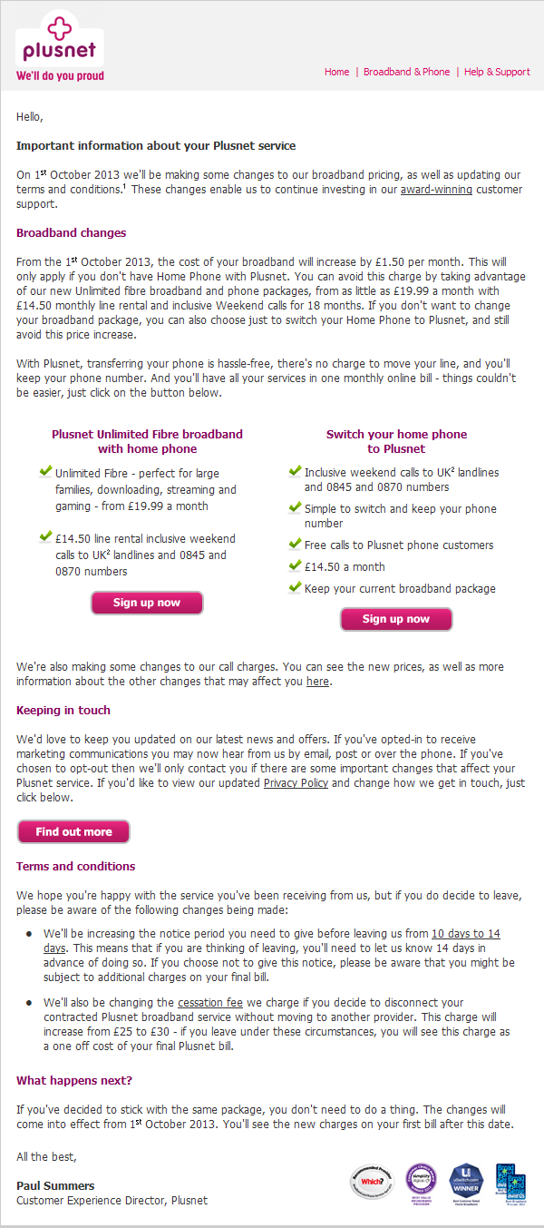This screenshot has height=1228, width=544.
Task: Click the Which? Recommended Provider badge
Action: pos(372,1182)
